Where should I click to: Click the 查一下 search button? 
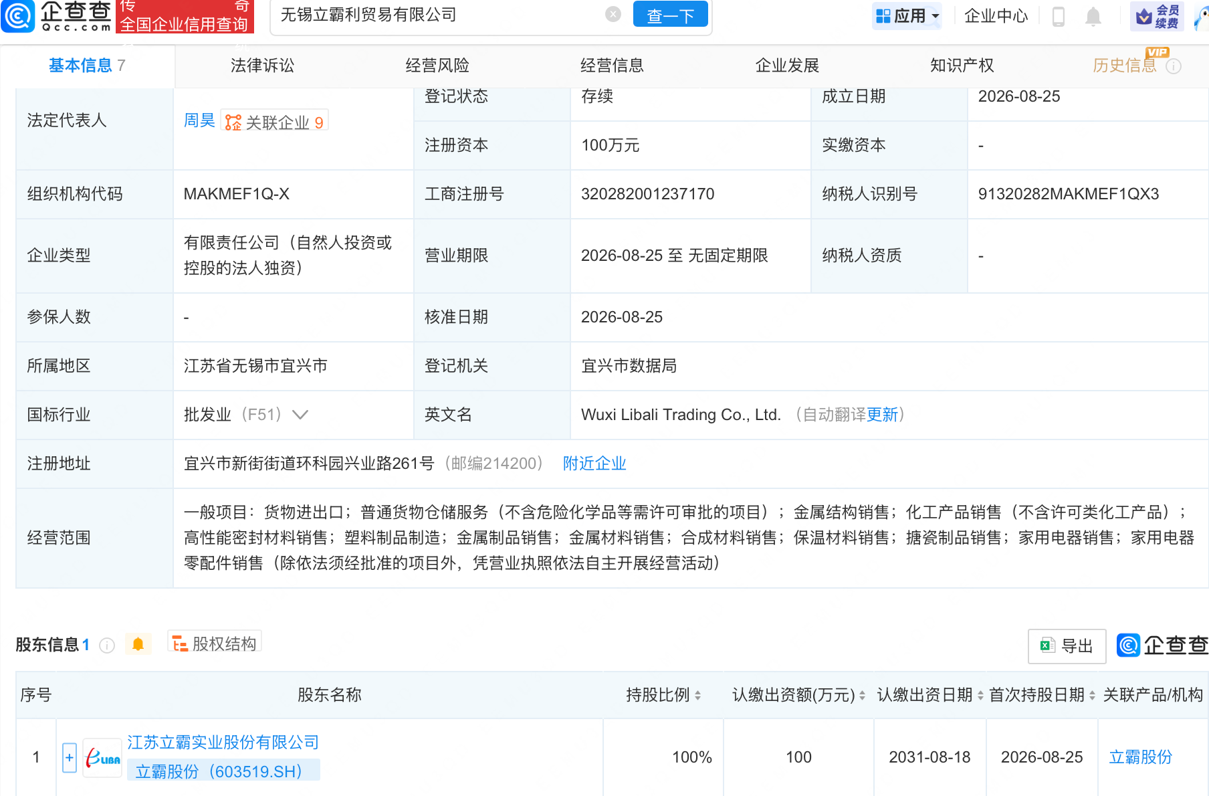(670, 15)
